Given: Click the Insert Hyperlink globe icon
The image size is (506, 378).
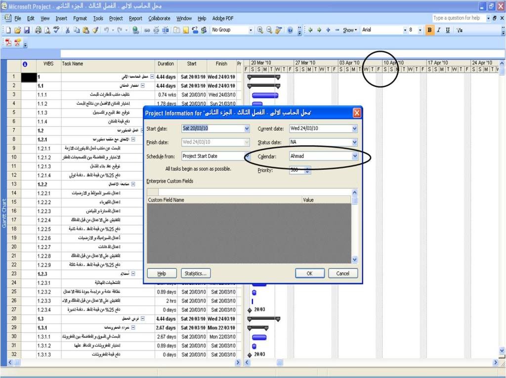Looking at the screenshot, I should tap(135, 30).
